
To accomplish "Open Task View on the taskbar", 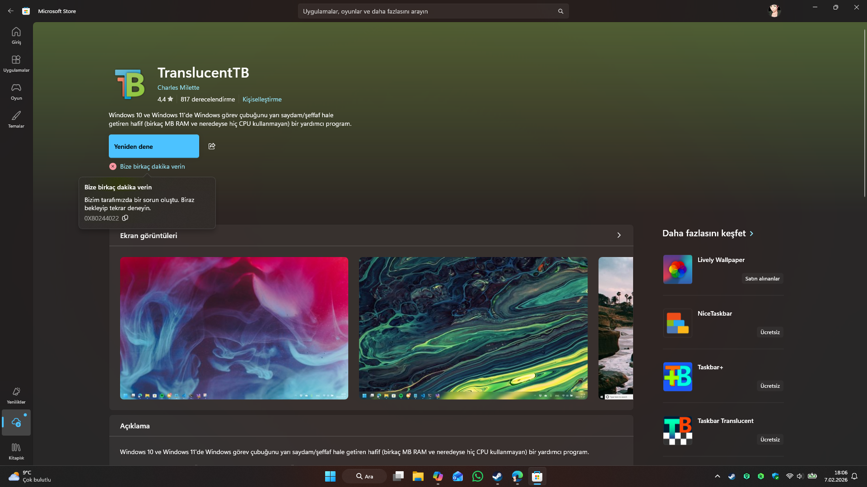I will click(x=398, y=476).
